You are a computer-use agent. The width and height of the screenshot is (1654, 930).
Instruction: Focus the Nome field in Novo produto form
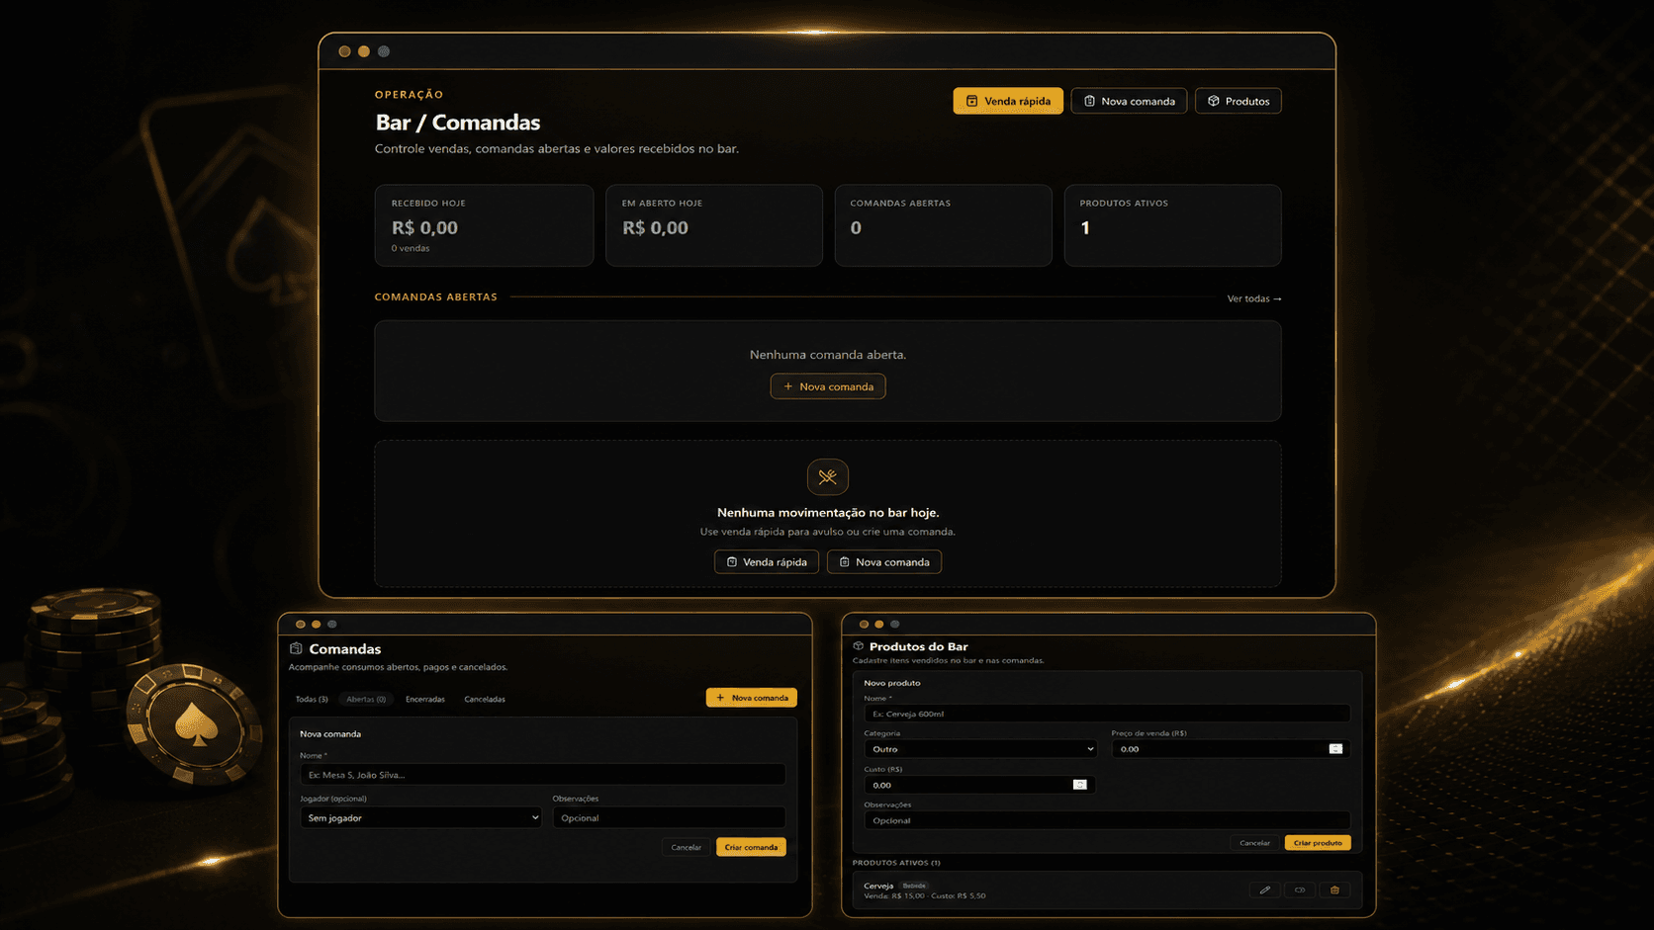(1107, 714)
